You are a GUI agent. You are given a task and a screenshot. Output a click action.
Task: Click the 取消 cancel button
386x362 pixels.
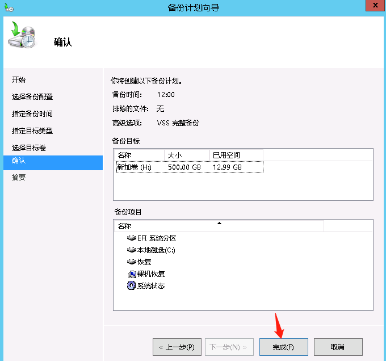point(338,347)
